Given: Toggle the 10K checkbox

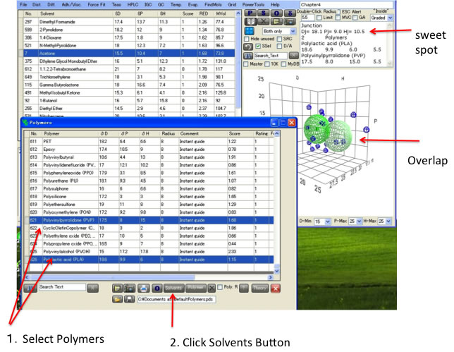Looking at the screenshot, I should point(267,64).
